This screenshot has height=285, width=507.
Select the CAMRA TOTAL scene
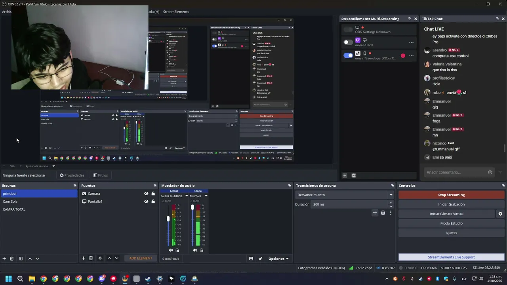[x=39, y=209]
